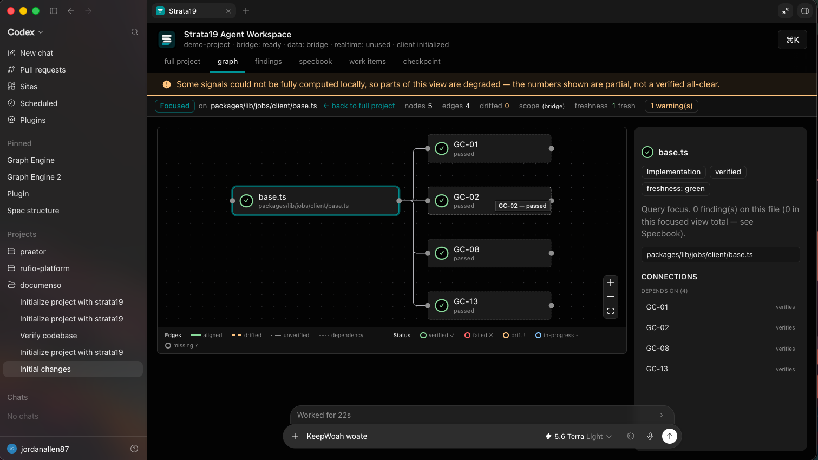Follow the back to full project link
Screen dimensions: 818x460
click(x=359, y=106)
